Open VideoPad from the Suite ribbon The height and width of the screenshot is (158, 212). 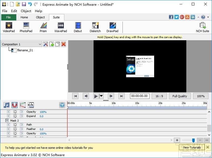click(x=9, y=27)
